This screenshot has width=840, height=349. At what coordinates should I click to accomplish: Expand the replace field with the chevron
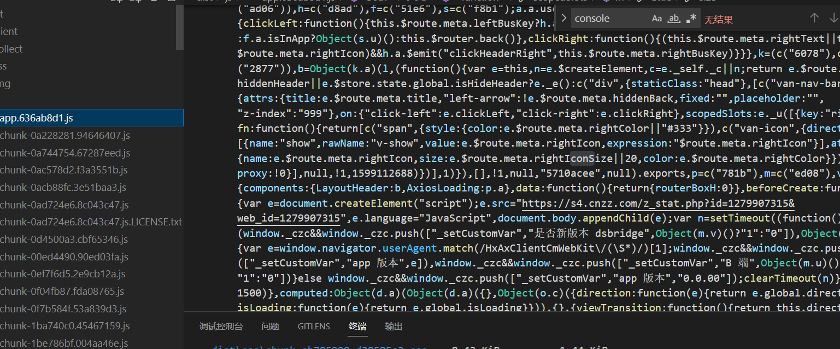click(564, 18)
